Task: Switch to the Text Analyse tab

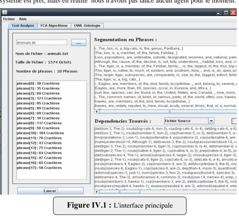Action: [23, 26]
